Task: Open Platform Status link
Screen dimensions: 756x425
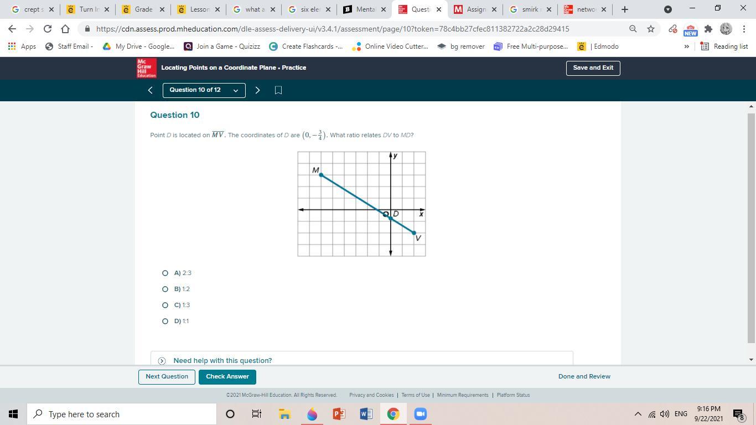Action: [513, 395]
